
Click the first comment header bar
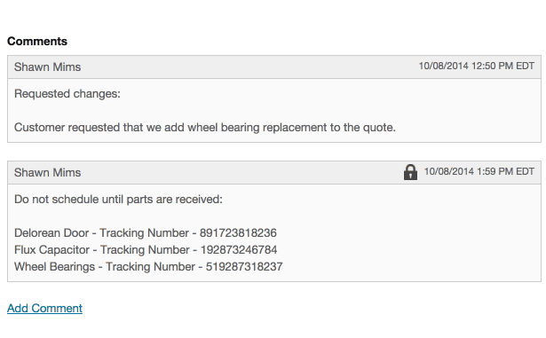click(274, 67)
